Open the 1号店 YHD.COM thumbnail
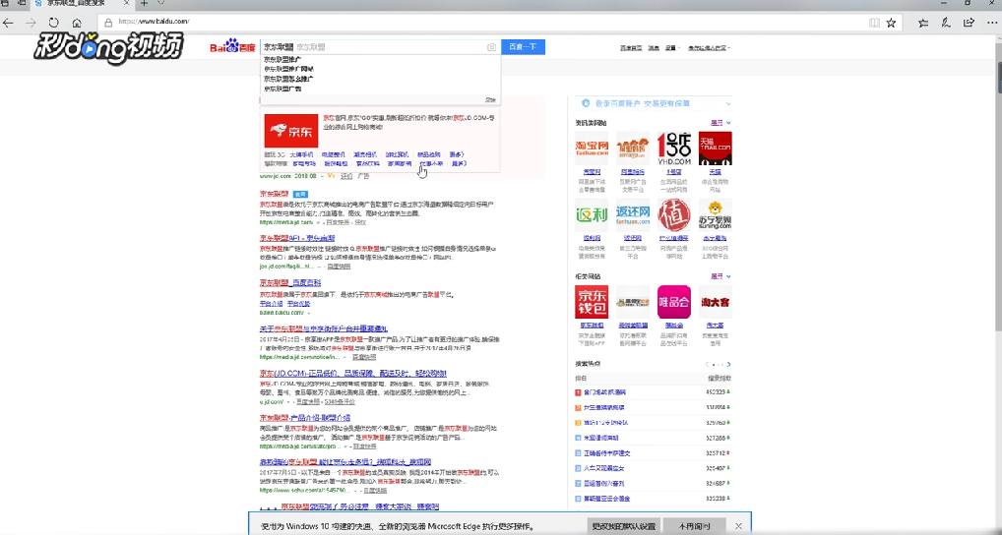This screenshot has width=1002, height=535. (674, 149)
